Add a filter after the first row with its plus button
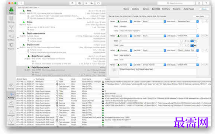 [x=207, y=21]
